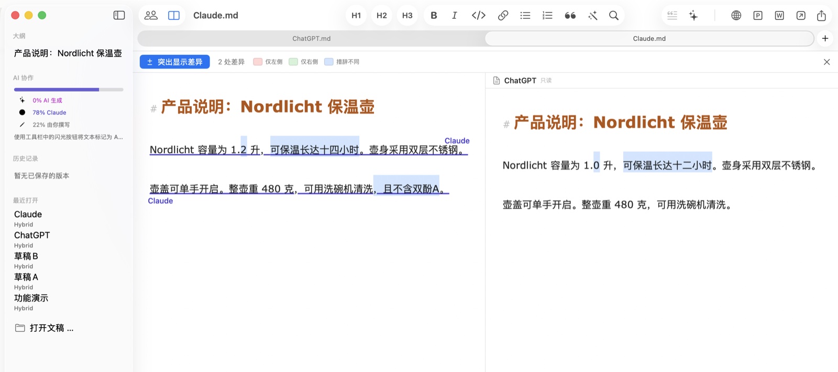
Task: Click highlighted text 且不含双酚A in left pane
Action: pos(412,189)
